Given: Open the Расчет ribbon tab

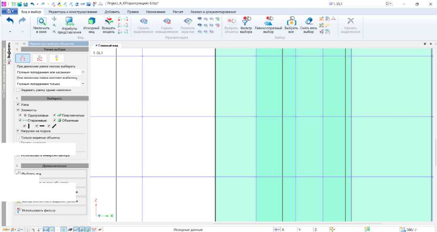Looking at the screenshot, I should coord(178,12).
